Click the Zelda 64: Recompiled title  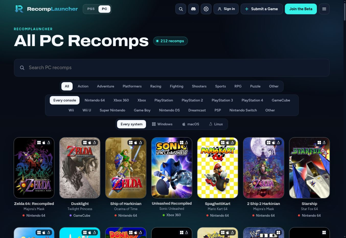click(34, 204)
